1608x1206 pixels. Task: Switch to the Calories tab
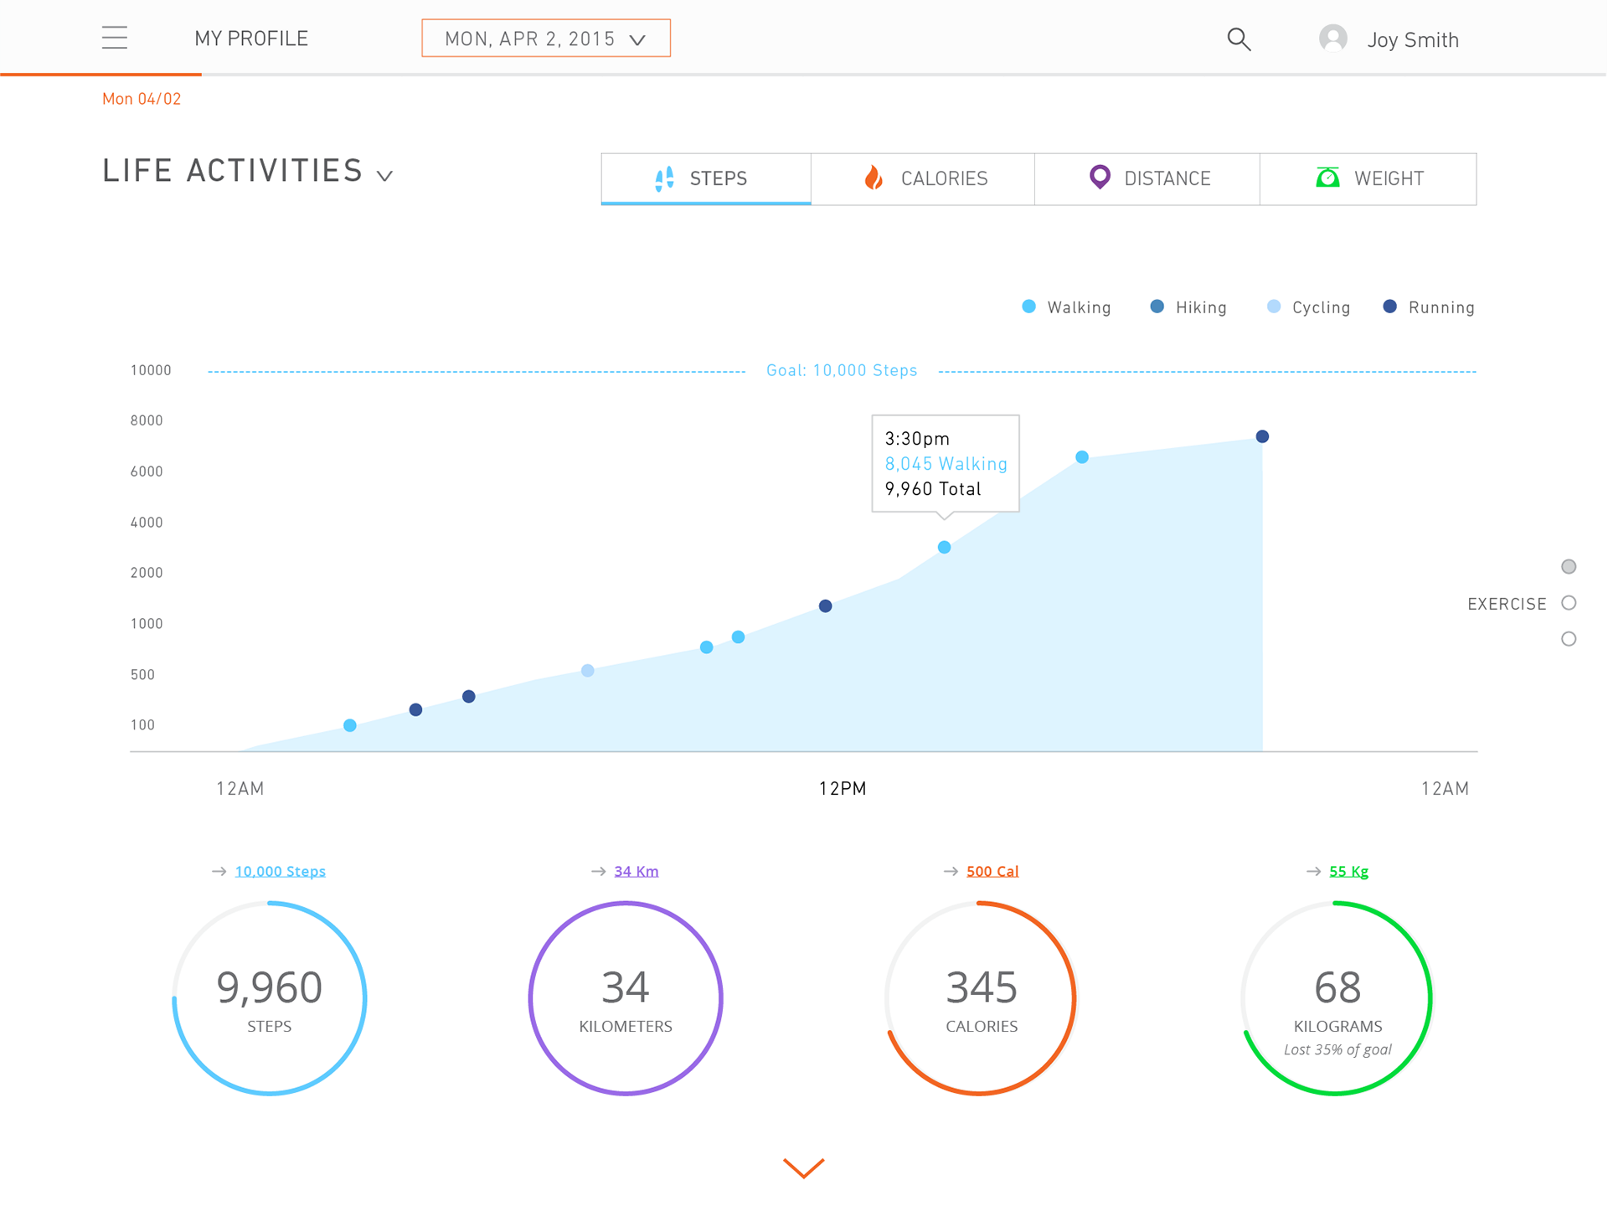[x=923, y=178]
